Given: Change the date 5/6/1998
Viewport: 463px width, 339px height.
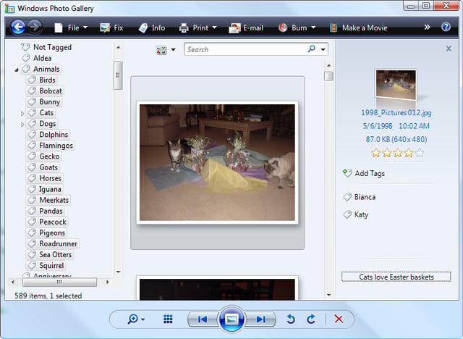Looking at the screenshot, I should pyautogui.click(x=378, y=126).
